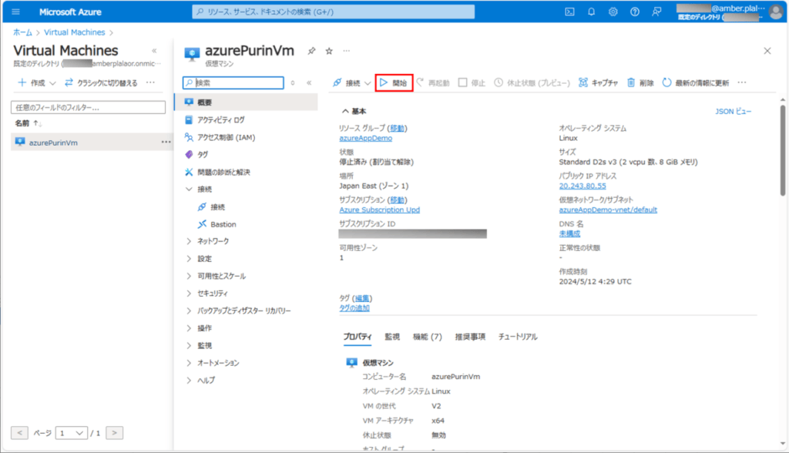This screenshot has height=453, width=789.
Task: Open the portal settings gear
Action: [611, 11]
